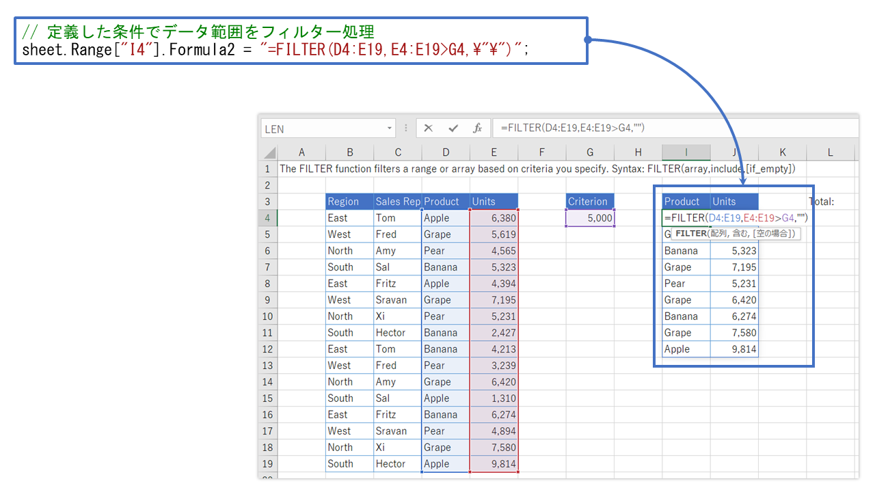Click the Hector cell in row 11
This screenshot has height=492, width=875.
click(398, 333)
